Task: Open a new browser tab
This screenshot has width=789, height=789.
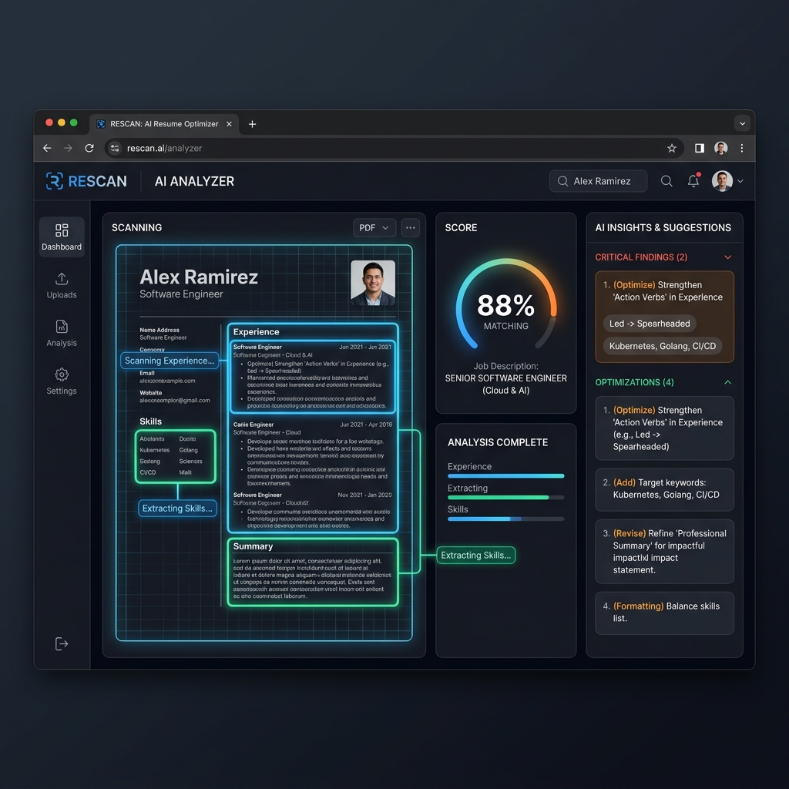Action: tap(252, 124)
